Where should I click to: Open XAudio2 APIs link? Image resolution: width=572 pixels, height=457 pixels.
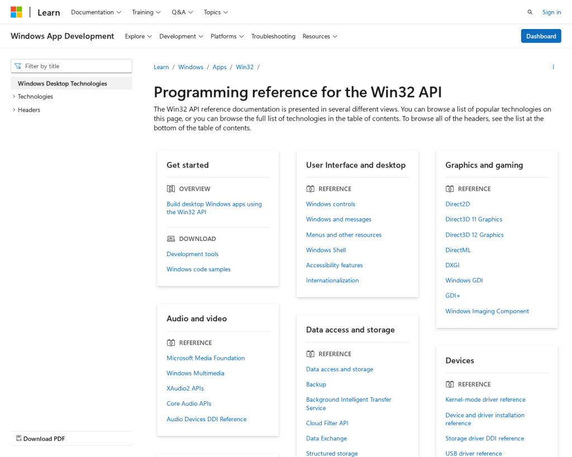(x=185, y=388)
